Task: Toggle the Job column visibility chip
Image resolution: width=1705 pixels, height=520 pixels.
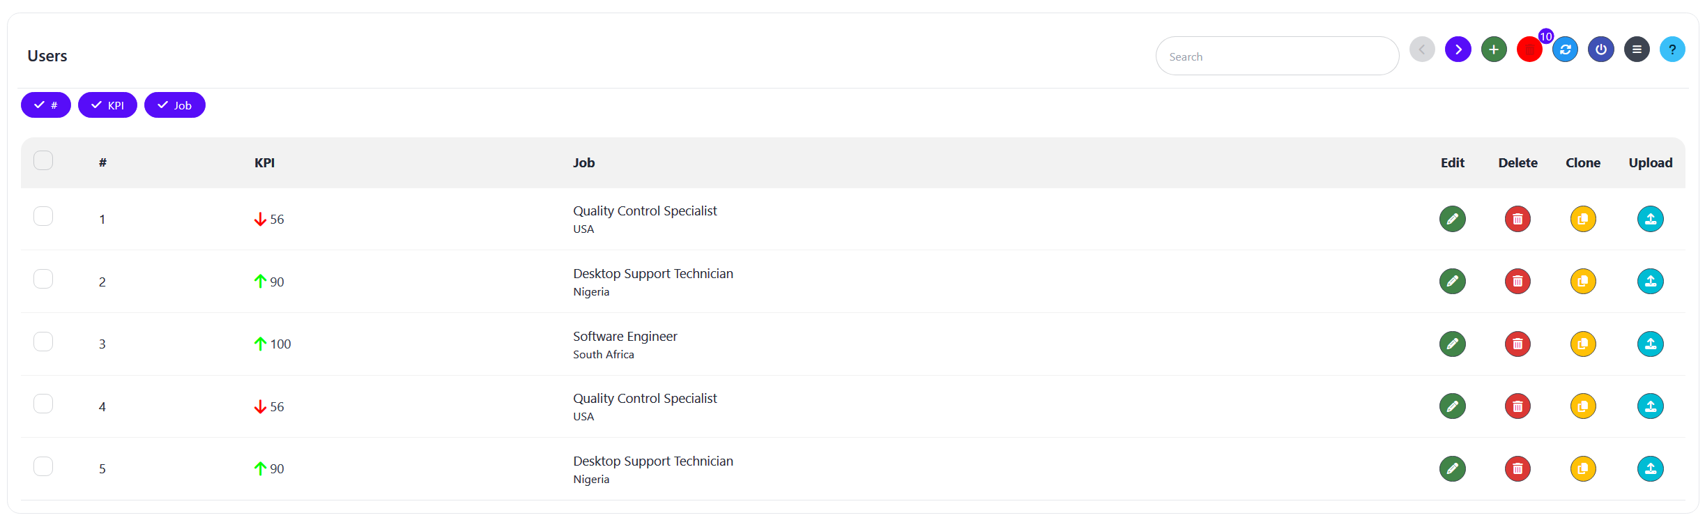Action: pos(174,105)
